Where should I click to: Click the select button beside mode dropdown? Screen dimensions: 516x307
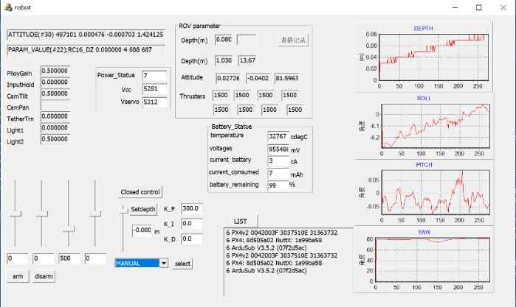click(182, 264)
